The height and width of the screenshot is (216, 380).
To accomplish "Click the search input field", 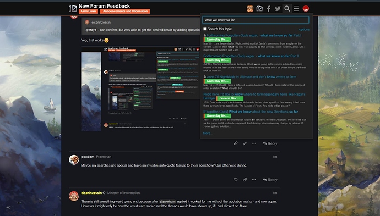I will point(256,20).
